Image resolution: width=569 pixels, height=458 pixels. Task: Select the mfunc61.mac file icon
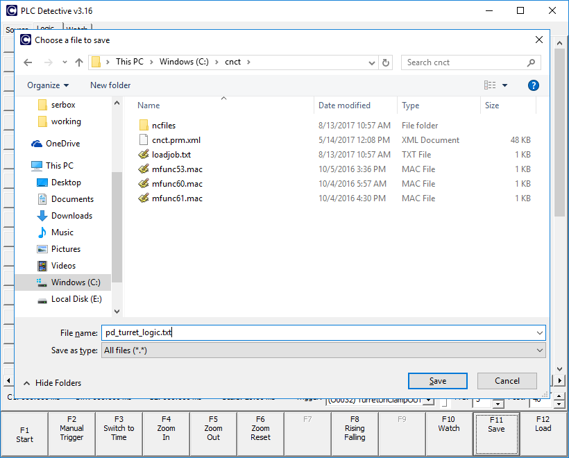point(144,198)
